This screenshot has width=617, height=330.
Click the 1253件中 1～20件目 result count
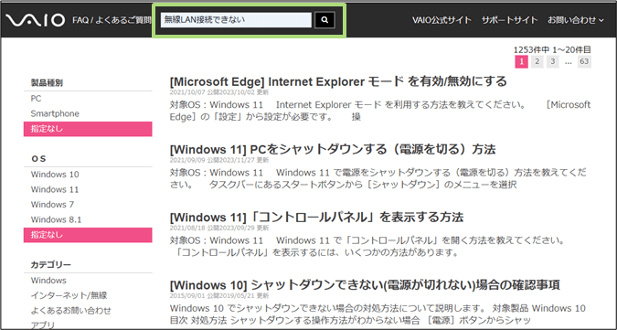552,49
